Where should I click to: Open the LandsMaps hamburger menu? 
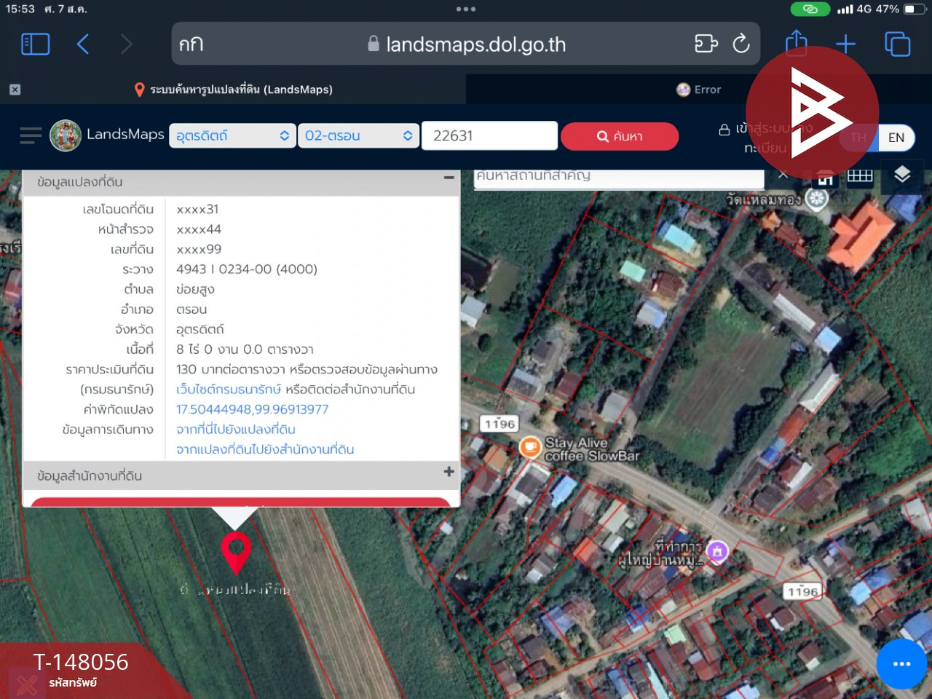click(x=31, y=135)
